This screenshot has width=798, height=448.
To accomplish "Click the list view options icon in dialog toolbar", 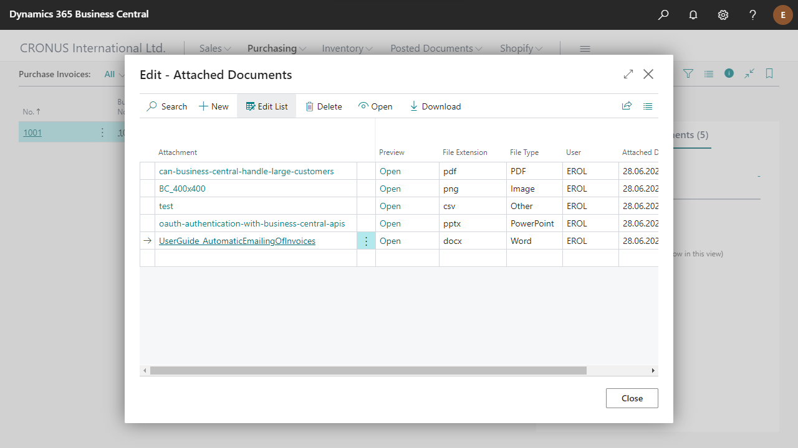I will [x=648, y=106].
